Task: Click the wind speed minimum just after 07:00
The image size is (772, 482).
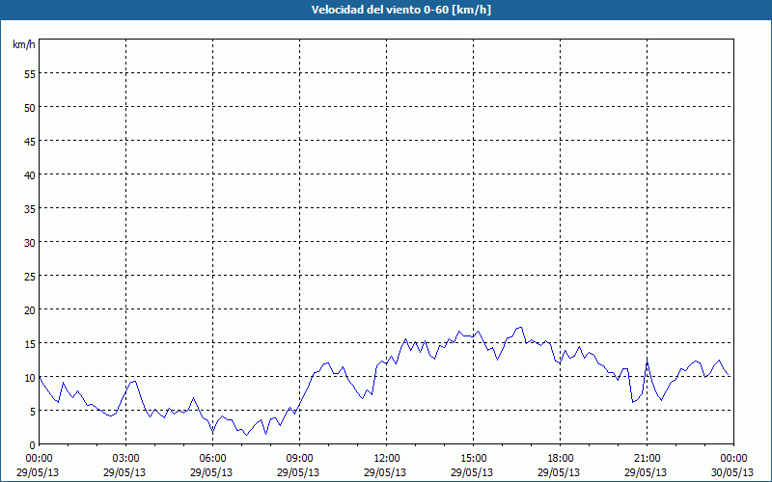Action: pos(247,435)
